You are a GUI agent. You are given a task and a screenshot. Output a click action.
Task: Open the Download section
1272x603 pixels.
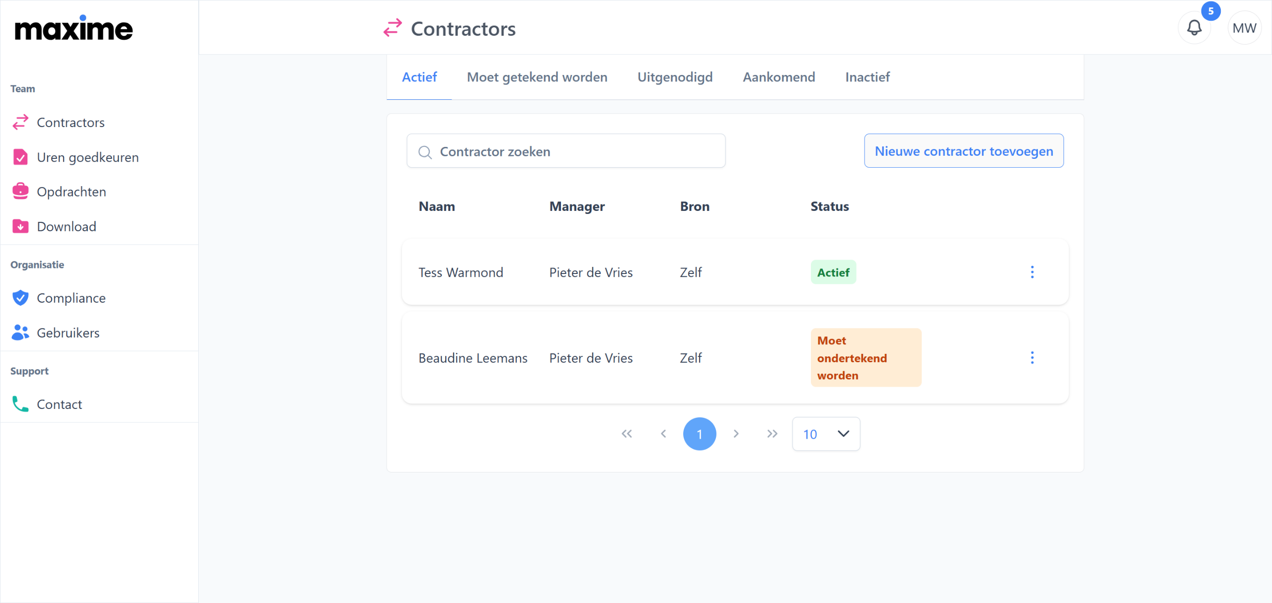[x=66, y=227]
